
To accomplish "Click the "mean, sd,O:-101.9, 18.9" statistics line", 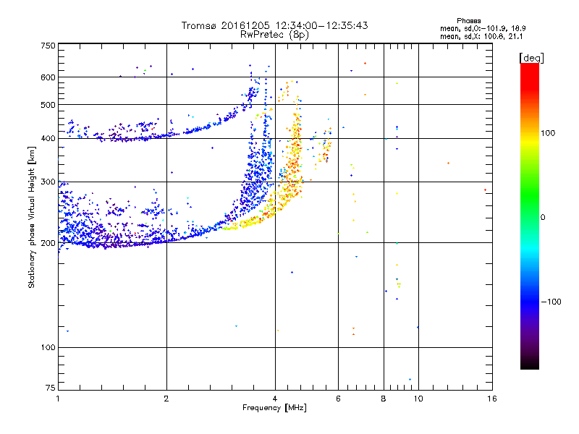I will [x=483, y=28].
